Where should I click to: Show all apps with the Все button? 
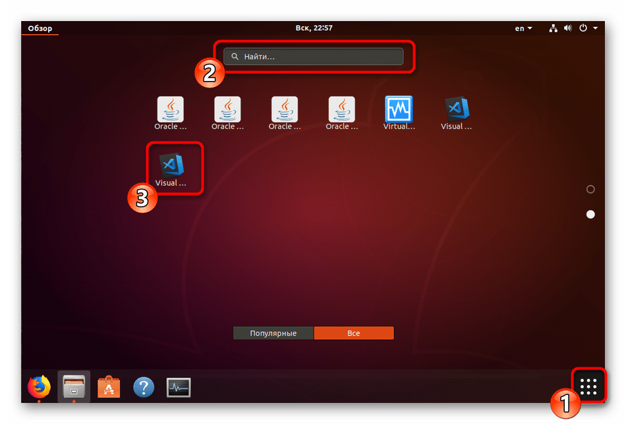[x=354, y=333]
